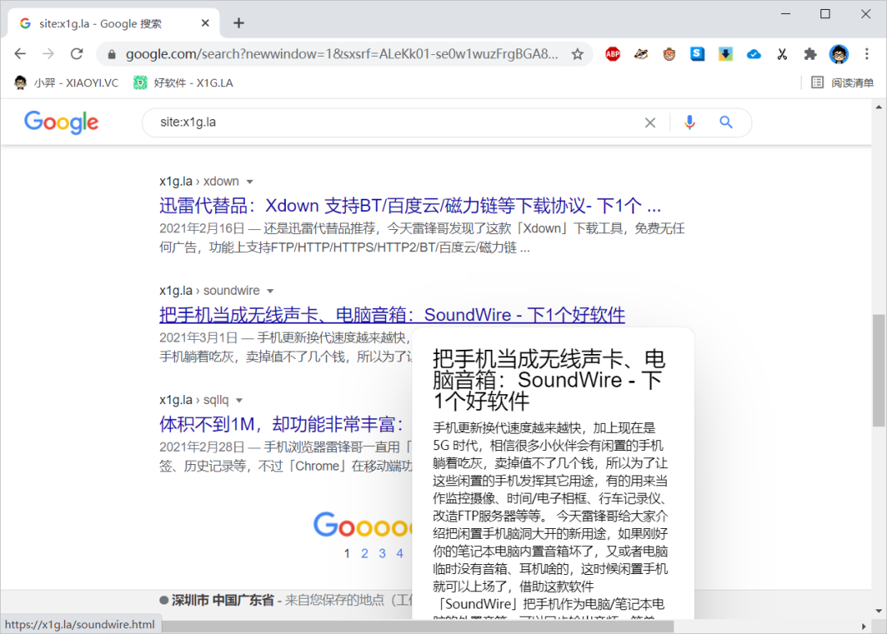Expand the x1g.la › sqllq result dropdown
The height and width of the screenshot is (634, 887).
click(239, 401)
